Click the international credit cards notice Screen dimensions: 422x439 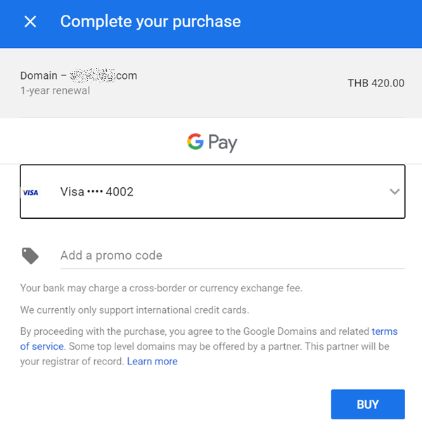pyautogui.click(x=134, y=310)
